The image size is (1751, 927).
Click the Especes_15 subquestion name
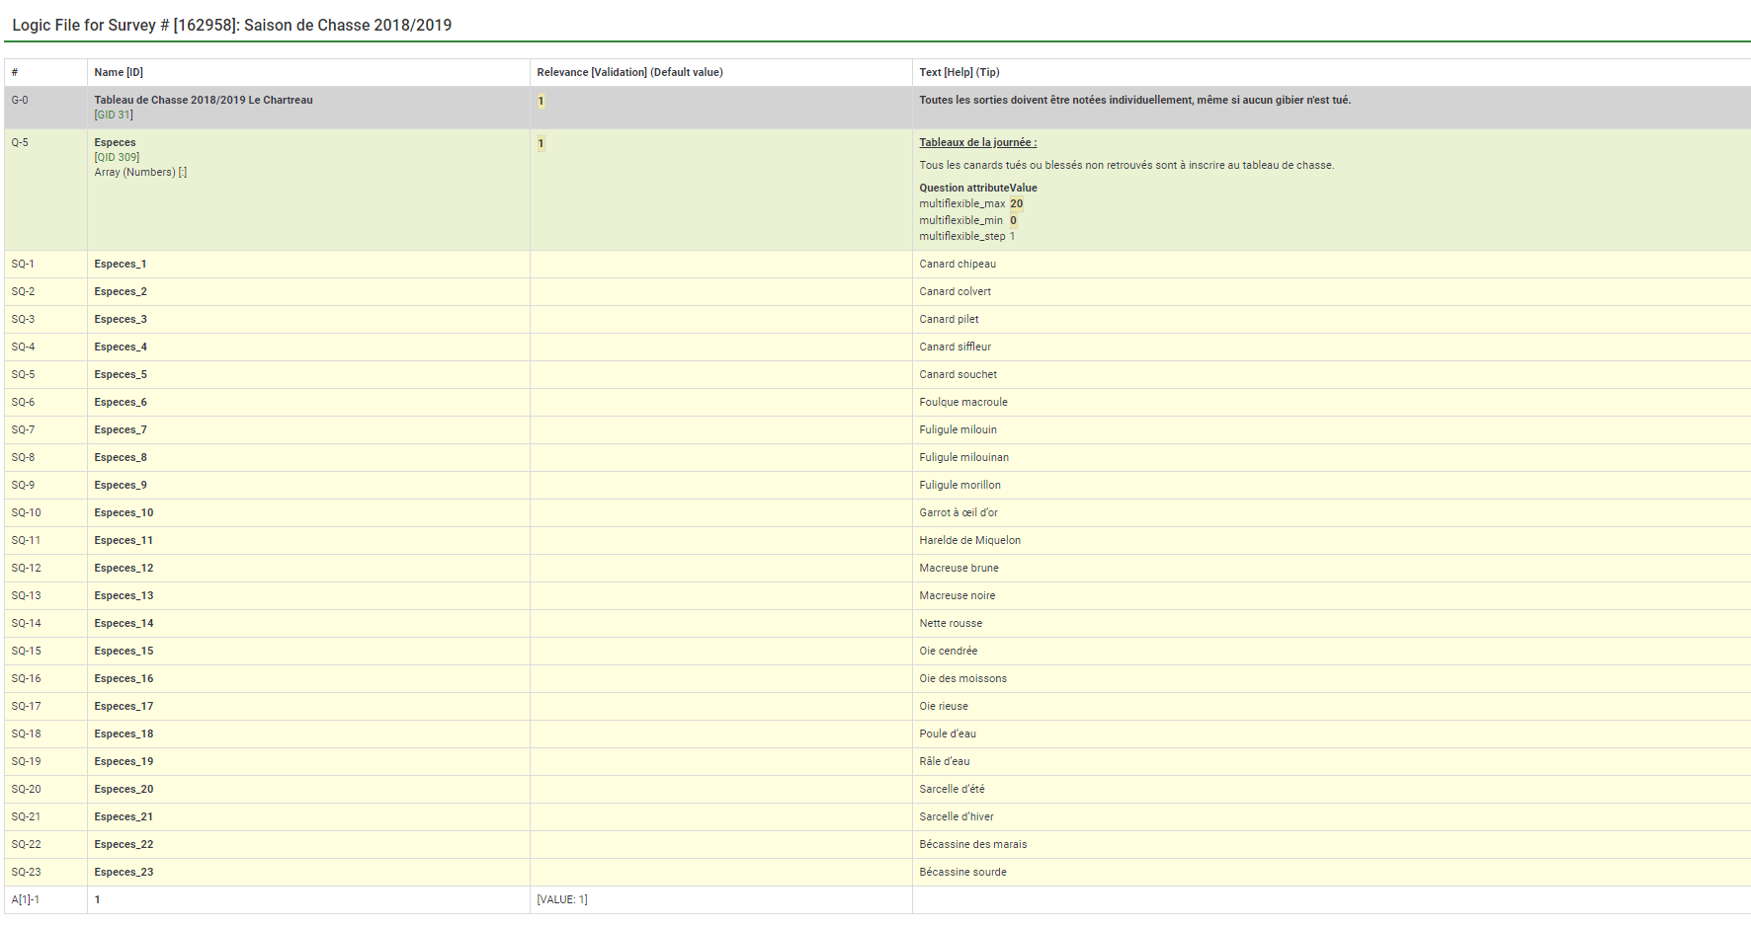click(x=124, y=652)
